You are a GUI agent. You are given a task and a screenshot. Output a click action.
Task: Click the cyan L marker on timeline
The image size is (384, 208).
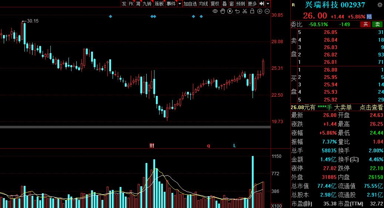[234, 146]
